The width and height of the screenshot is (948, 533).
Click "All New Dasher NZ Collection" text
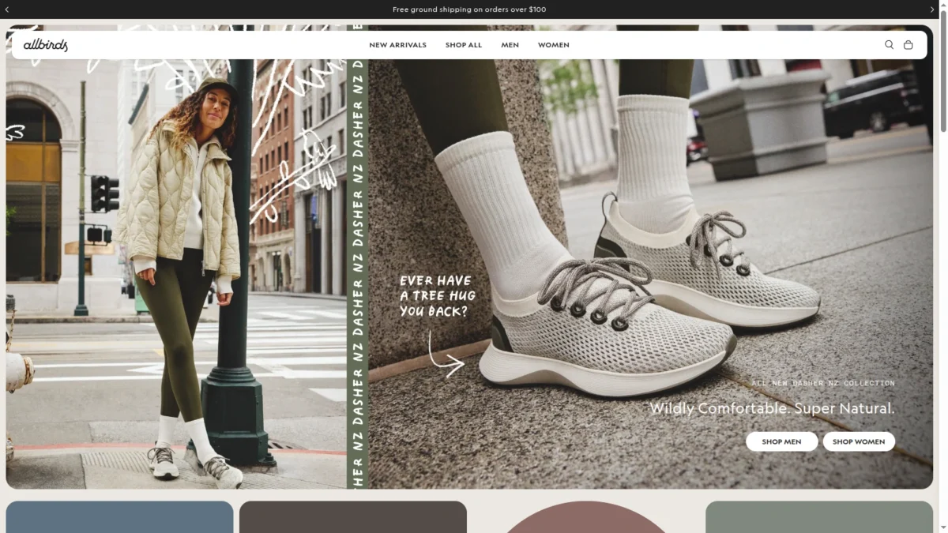pos(823,383)
